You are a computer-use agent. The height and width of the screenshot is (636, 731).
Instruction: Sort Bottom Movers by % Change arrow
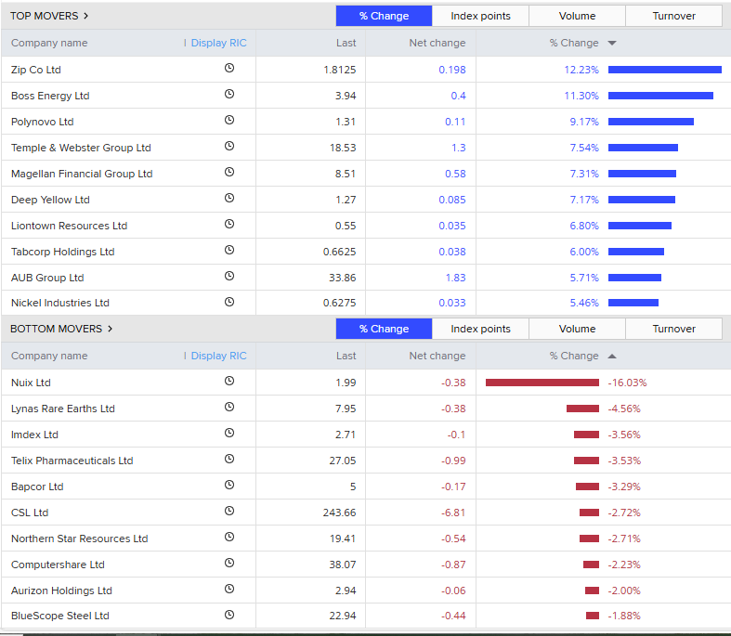[x=612, y=357]
